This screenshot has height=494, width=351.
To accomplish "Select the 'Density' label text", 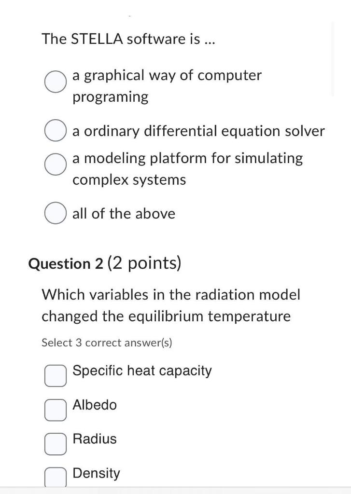I will 96,473.
